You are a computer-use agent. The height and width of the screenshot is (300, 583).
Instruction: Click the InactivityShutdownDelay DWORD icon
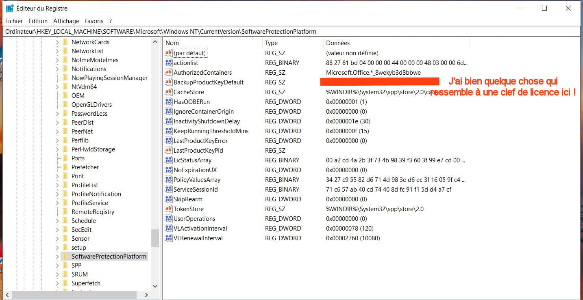[169, 121]
